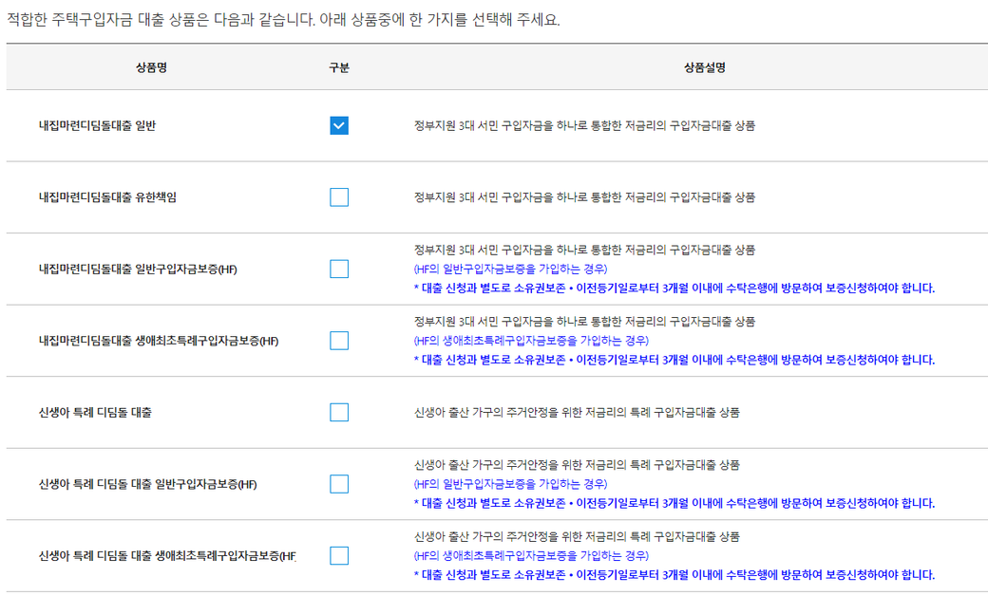Image resolution: width=988 pixels, height=596 pixels.
Task: Select 신생아 특례 디딤돌 대출 생애최초특례구입자금보증 checkbox
Action: pyautogui.click(x=339, y=555)
